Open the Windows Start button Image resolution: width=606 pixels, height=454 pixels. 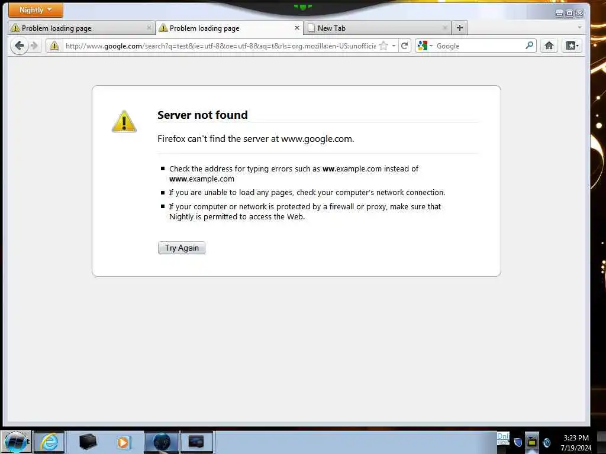(16, 442)
